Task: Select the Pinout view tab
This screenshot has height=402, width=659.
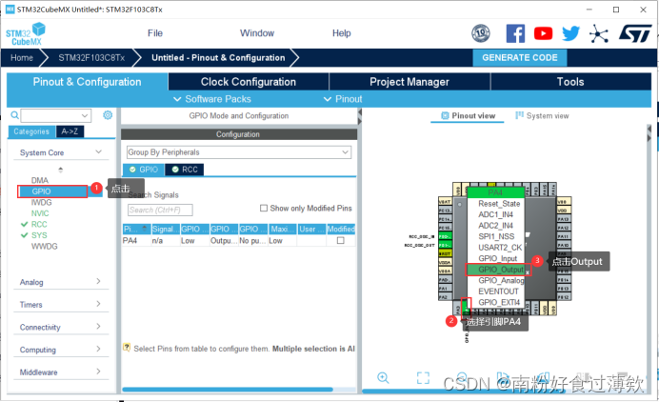Action: [468, 115]
